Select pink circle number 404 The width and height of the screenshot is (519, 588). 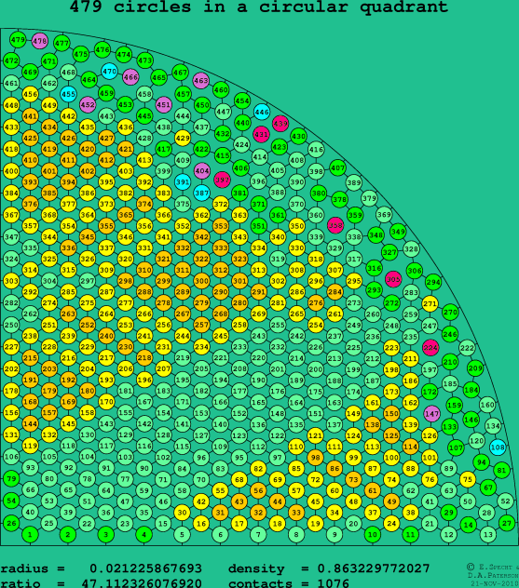pos(202,171)
